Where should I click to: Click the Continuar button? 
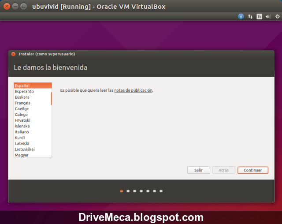(252, 170)
